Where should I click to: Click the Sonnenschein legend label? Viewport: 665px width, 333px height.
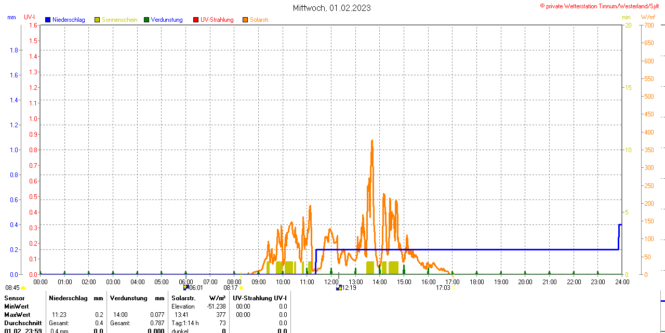pyautogui.click(x=119, y=20)
